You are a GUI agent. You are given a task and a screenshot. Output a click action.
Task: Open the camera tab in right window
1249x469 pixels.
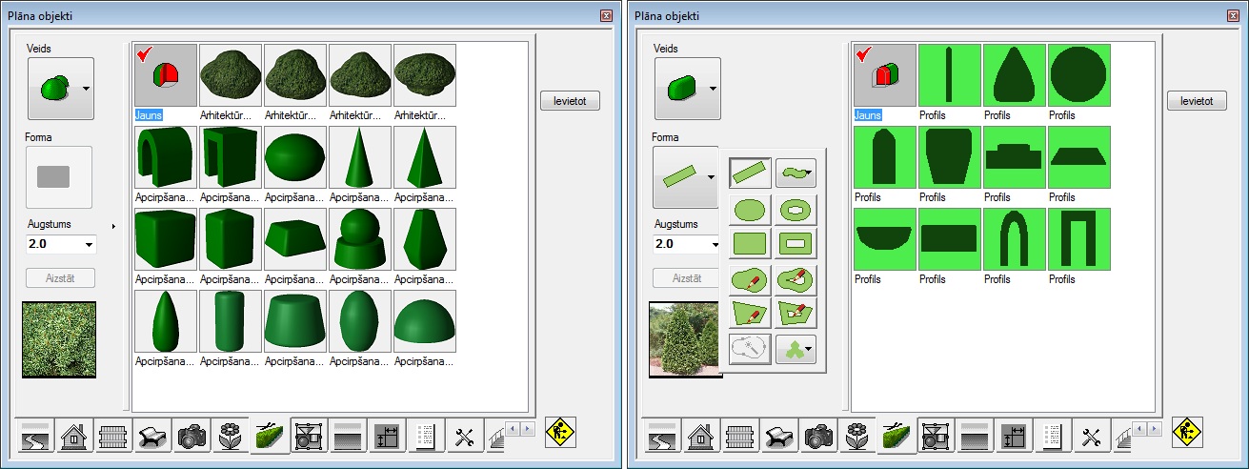pyautogui.click(x=818, y=437)
